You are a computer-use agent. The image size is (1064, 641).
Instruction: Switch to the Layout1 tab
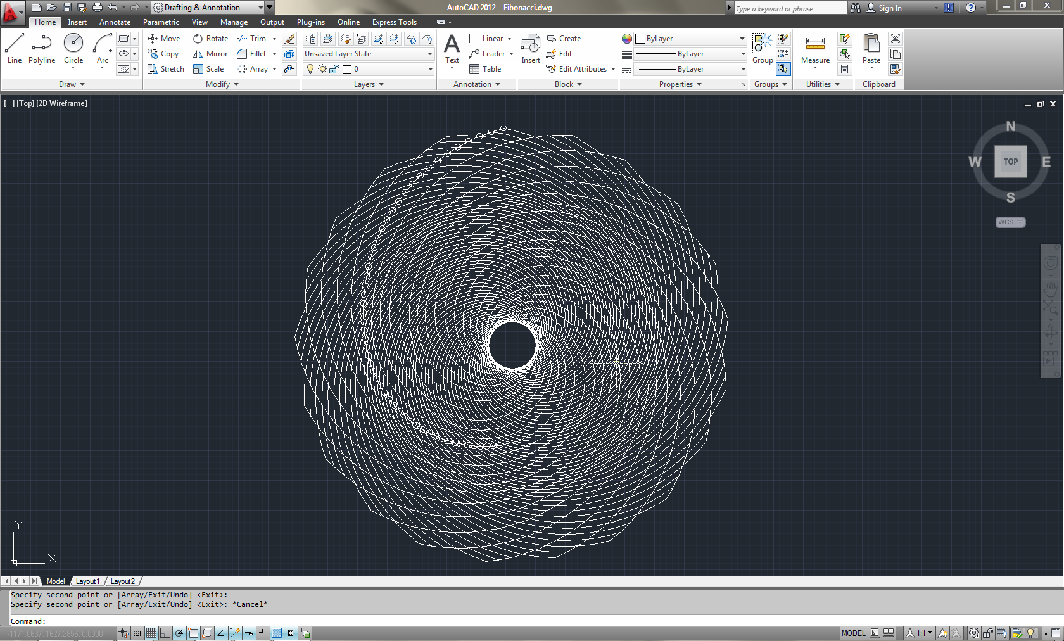87,581
